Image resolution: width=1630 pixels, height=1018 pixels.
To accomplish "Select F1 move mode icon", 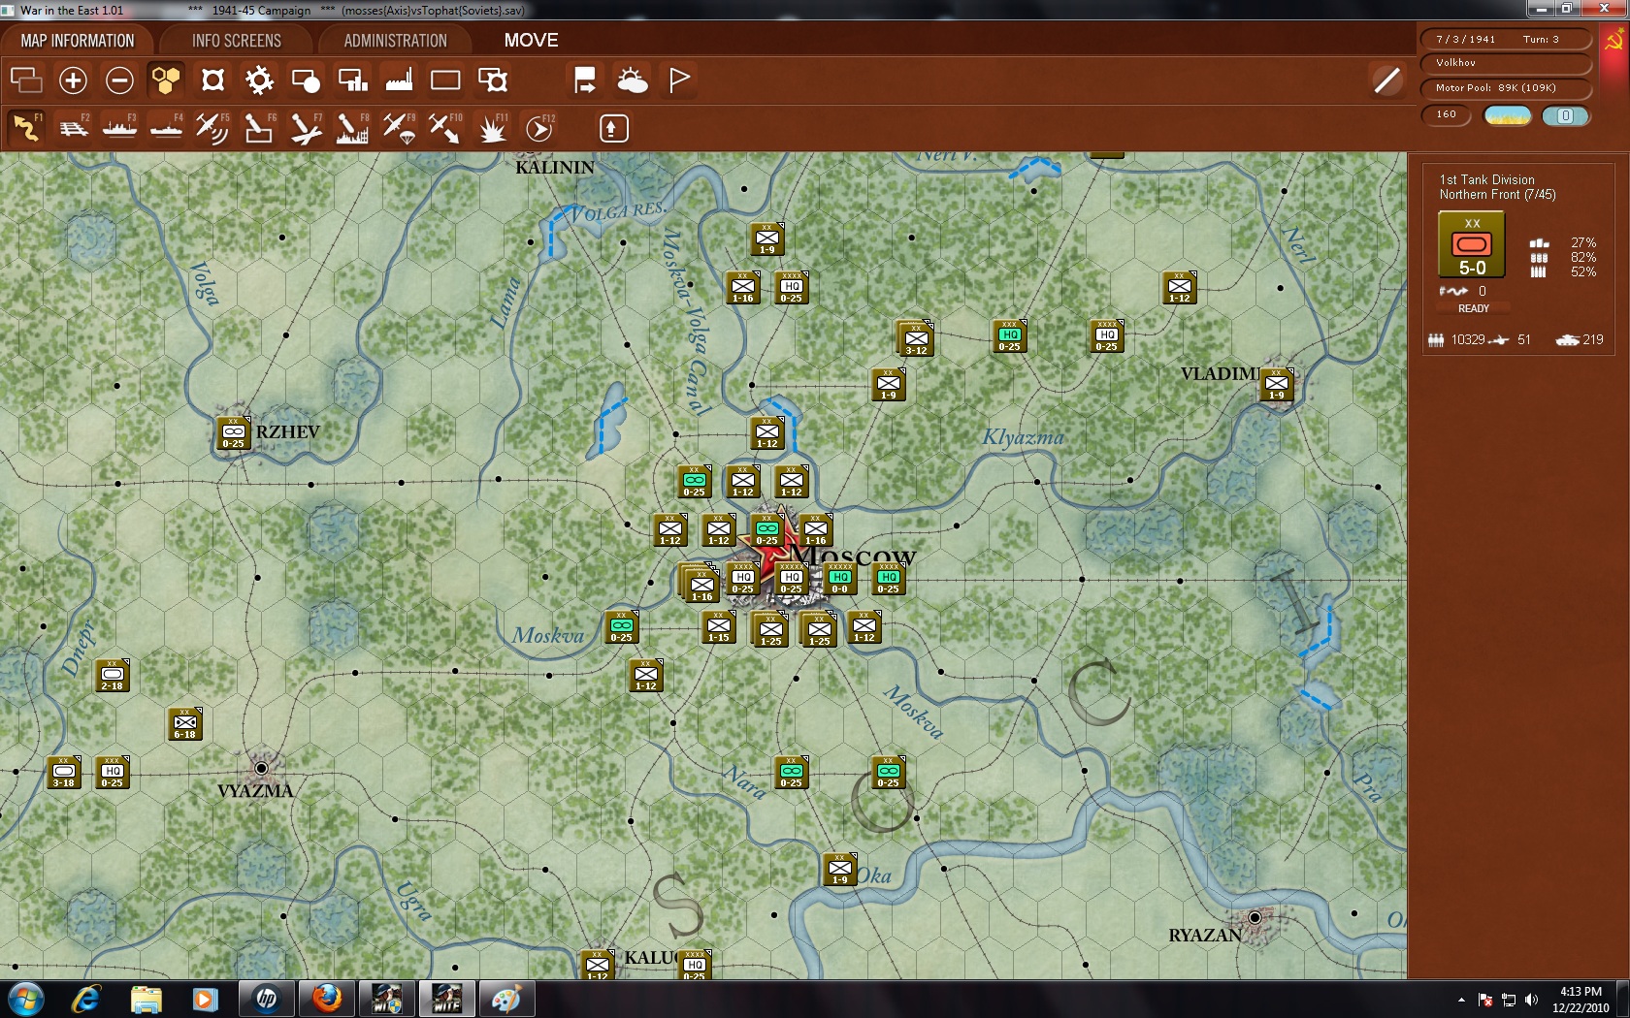I will 26,128.
